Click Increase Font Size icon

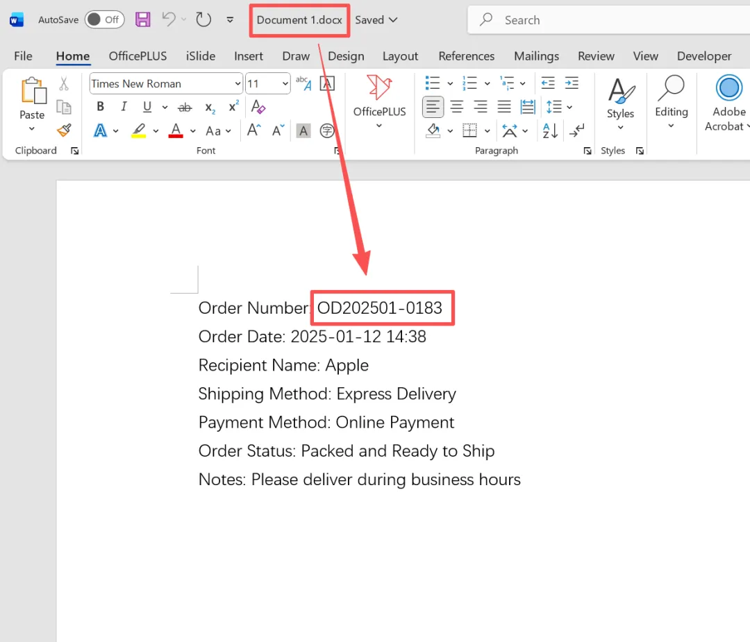pos(253,130)
